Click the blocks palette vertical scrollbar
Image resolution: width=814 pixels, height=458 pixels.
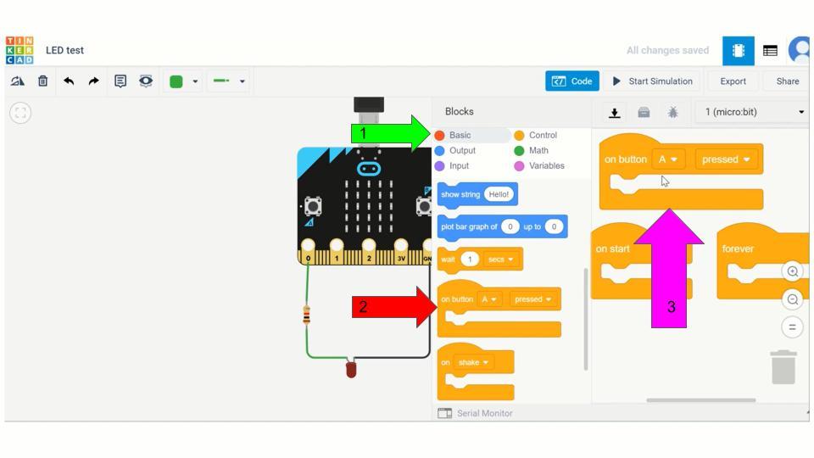tap(586, 320)
